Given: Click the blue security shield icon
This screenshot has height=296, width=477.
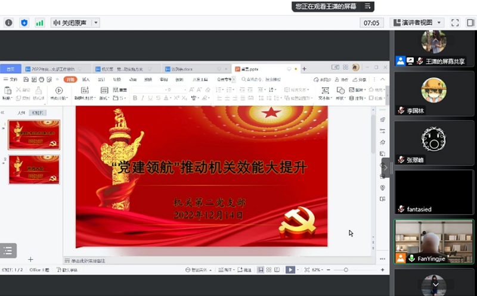Looking at the screenshot, I should (24, 23).
